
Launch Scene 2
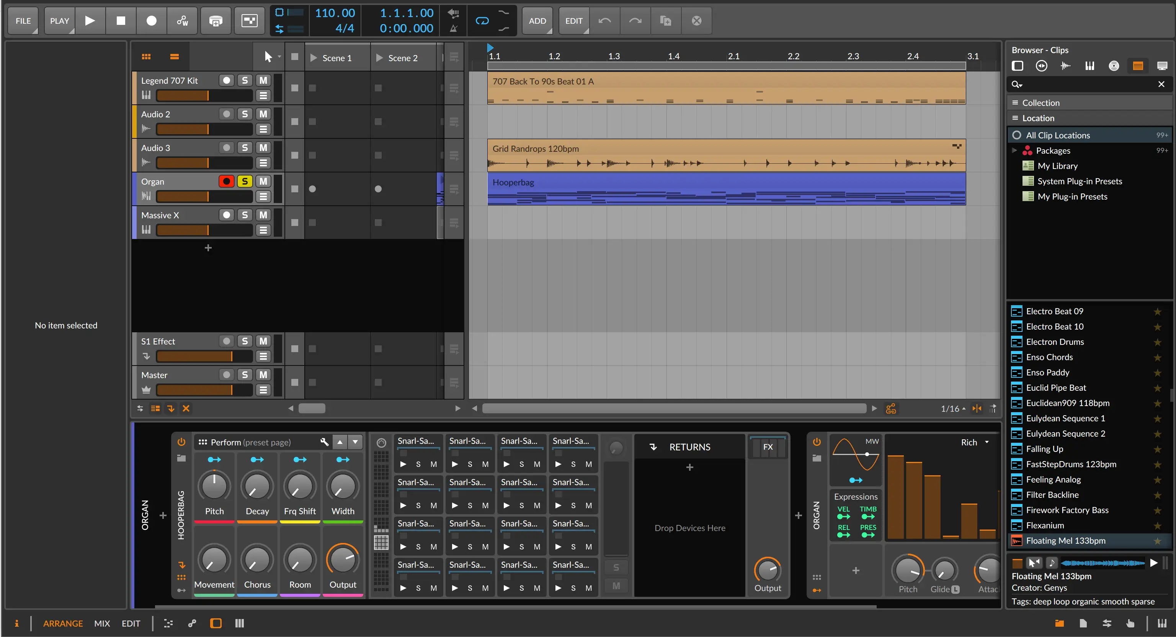coord(379,58)
